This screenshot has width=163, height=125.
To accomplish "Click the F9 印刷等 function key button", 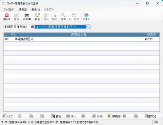I will [114, 116].
